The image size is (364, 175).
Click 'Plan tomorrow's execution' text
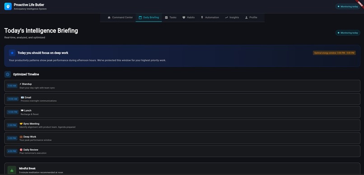(x=33, y=153)
